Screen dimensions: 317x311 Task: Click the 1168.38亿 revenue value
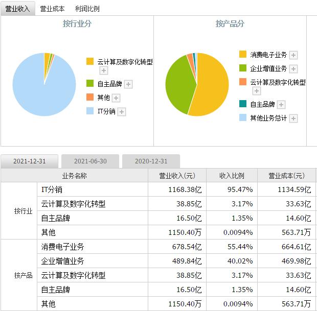pos(185,189)
